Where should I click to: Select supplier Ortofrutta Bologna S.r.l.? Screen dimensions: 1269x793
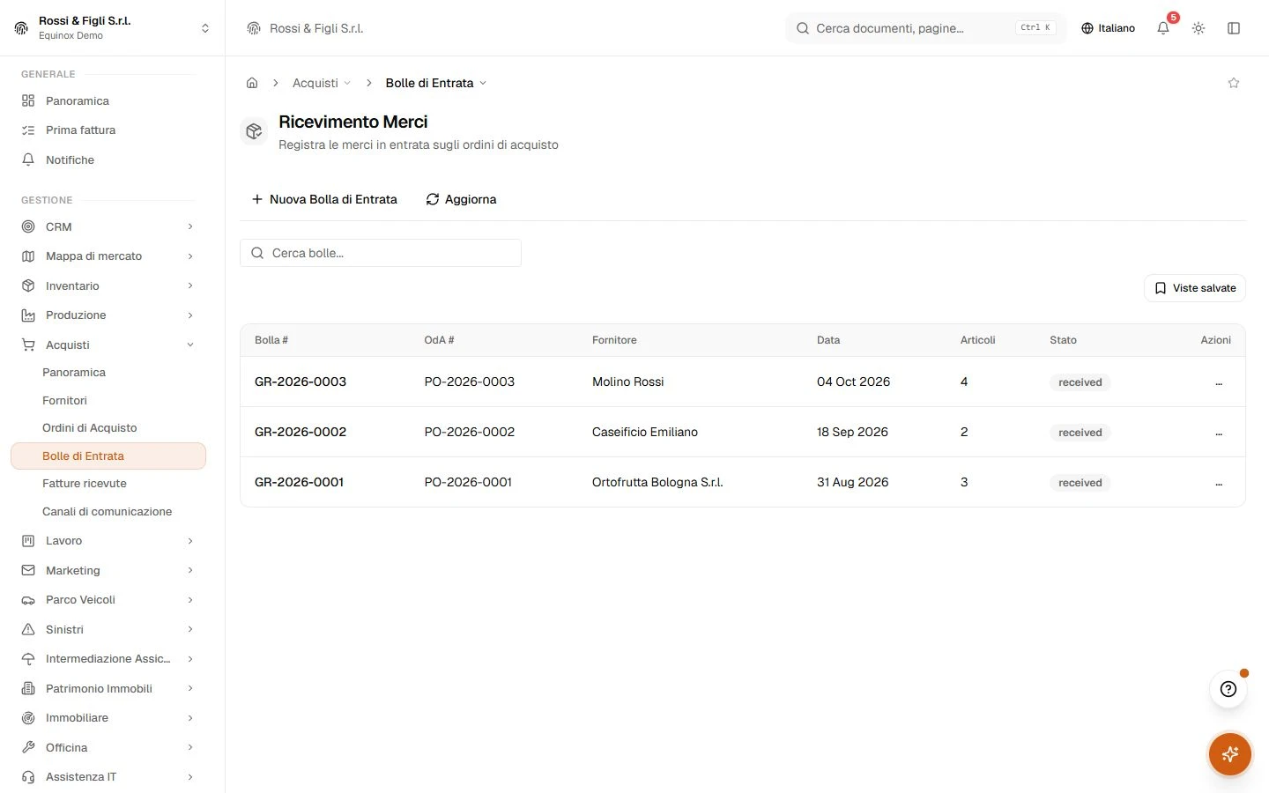click(x=657, y=482)
